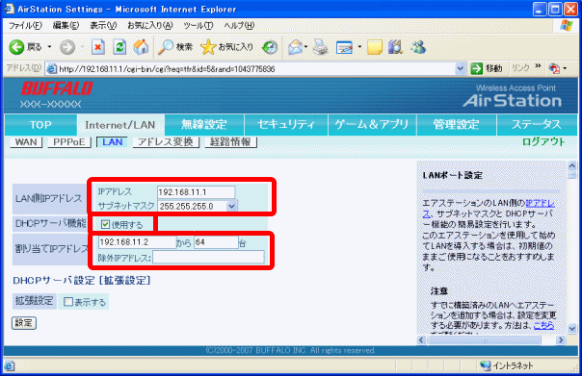Viewport: 582px width, 376px height.
Task: Open the PPPoE sub-tab
Action: [x=69, y=142]
